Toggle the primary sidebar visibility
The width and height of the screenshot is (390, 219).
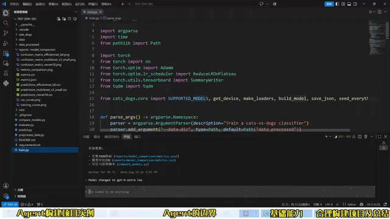(x=337, y=4)
